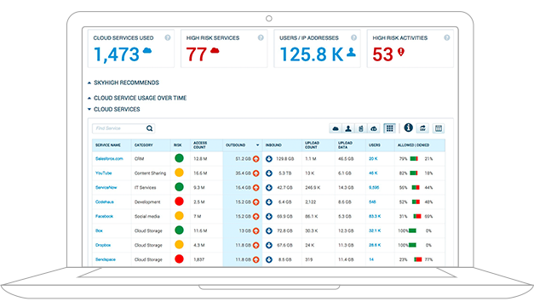Image resolution: width=534 pixels, height=307 pixels.
Task: Click the 1,473 cloud services used value
Action: tap(117, 54)
